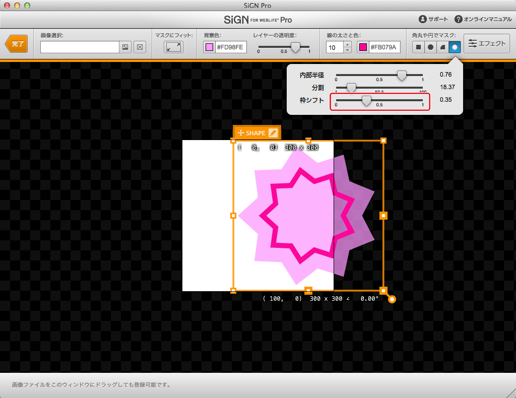Click the background color hex field #FD98FE
The height and width of the screenshot is (398, 516).
point(230,47)
